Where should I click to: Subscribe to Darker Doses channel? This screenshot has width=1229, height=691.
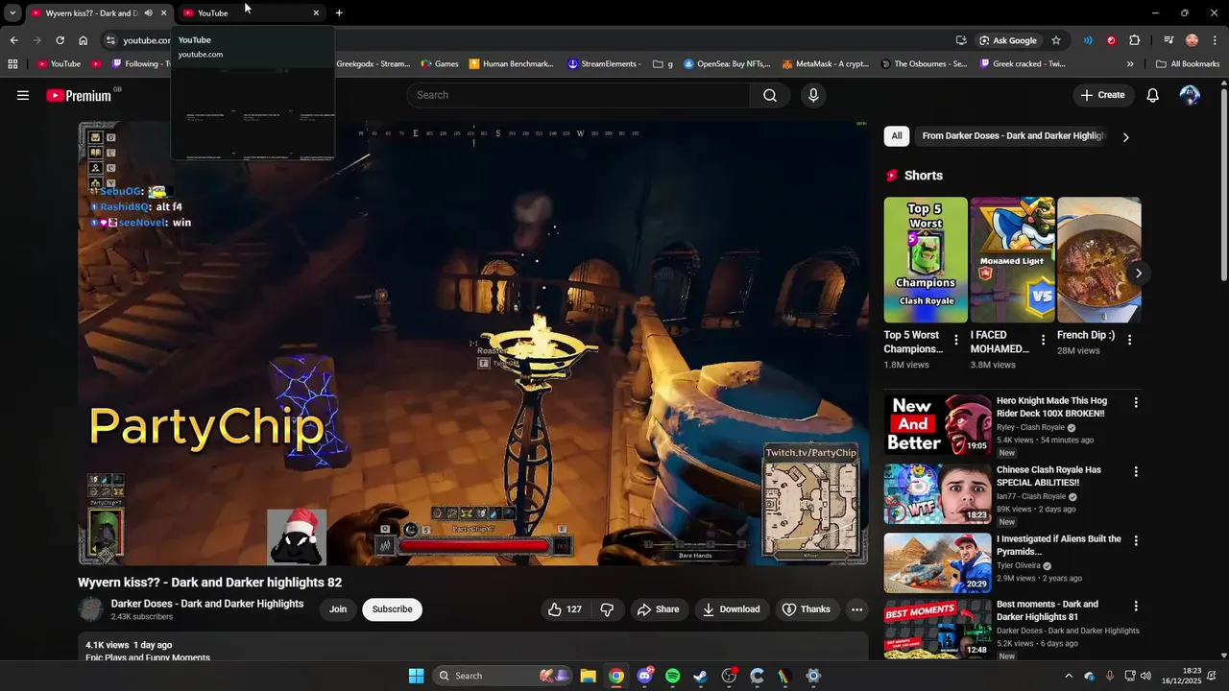(392, 609)
